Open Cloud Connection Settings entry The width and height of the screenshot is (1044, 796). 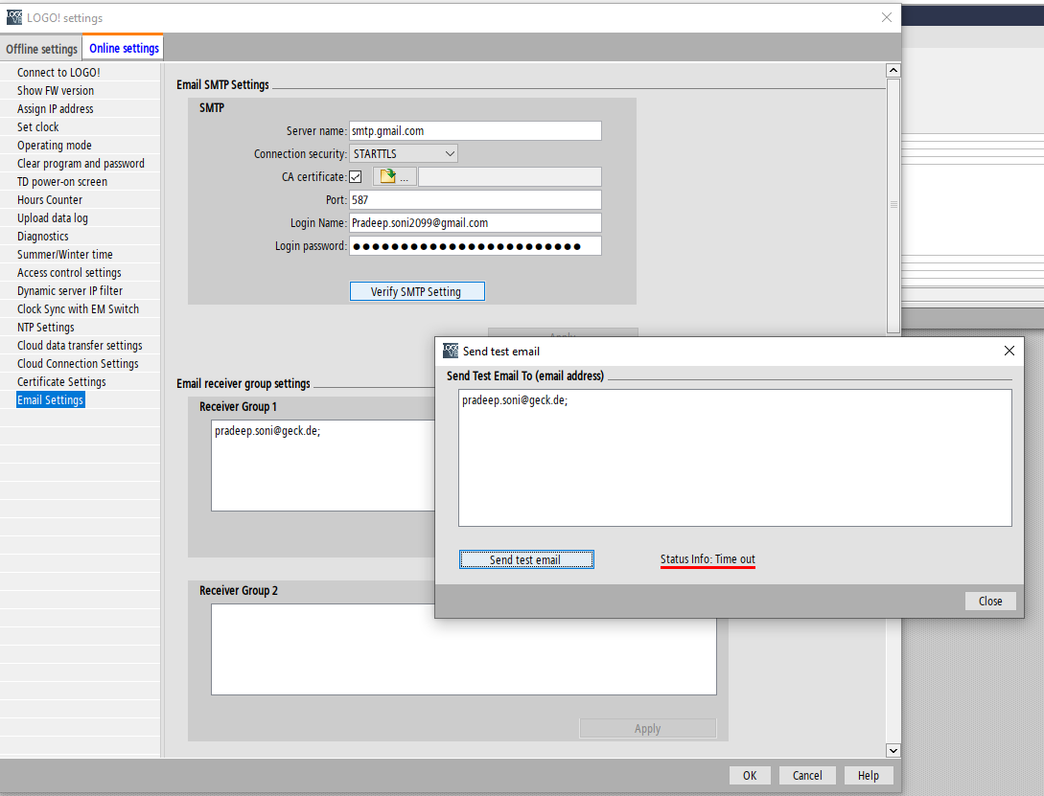[x=78, y=363]
